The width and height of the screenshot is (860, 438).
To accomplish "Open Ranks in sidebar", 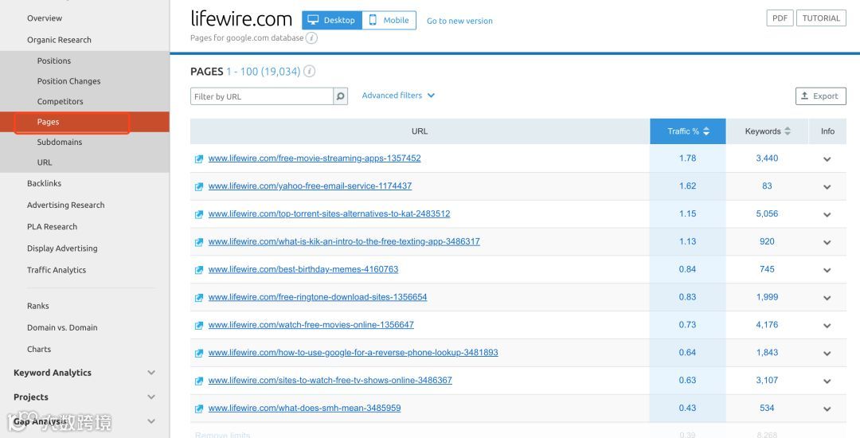I will [x=38, y=306].
